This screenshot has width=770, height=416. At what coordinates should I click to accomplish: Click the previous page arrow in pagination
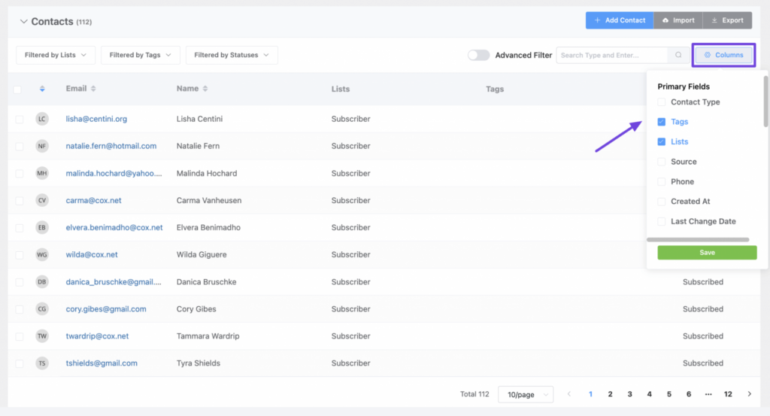pos(569,394)
